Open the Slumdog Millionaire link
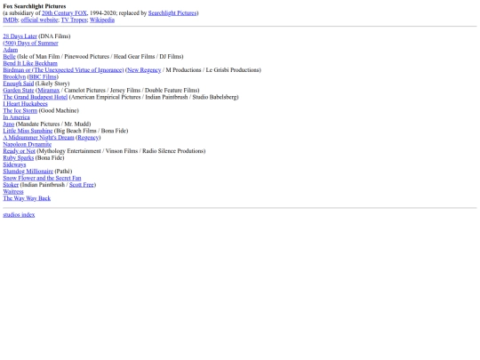480x360 pixels. coord(28,172)
